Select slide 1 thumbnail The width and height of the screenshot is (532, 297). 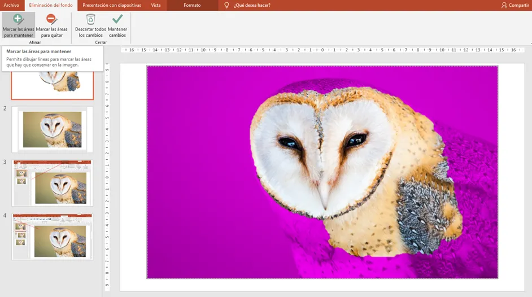[x=53, y=85]
